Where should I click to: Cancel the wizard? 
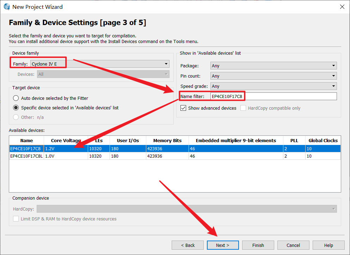coord(293,245)
